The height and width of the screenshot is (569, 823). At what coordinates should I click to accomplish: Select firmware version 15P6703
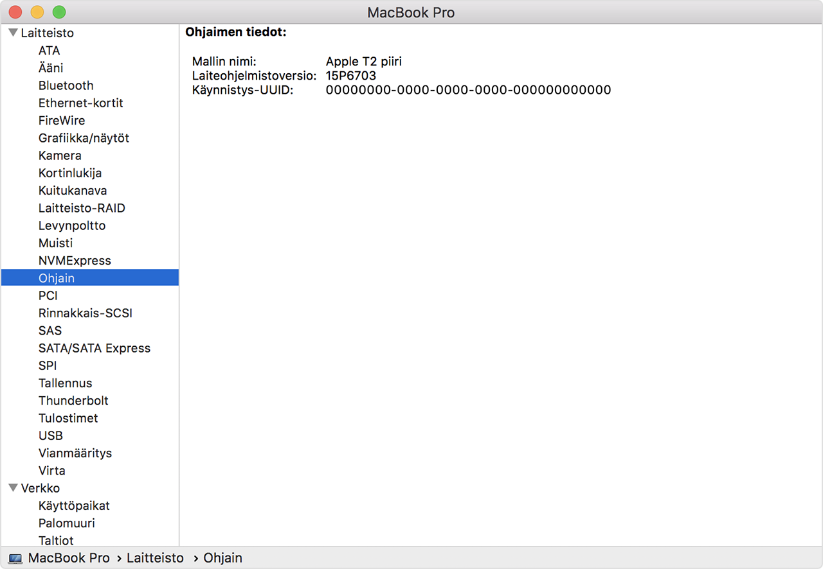tap(351, 76)
